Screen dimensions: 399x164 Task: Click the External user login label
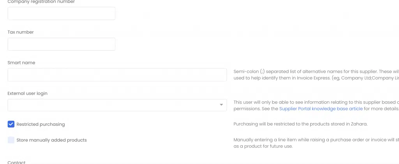(x=28, y=93)
